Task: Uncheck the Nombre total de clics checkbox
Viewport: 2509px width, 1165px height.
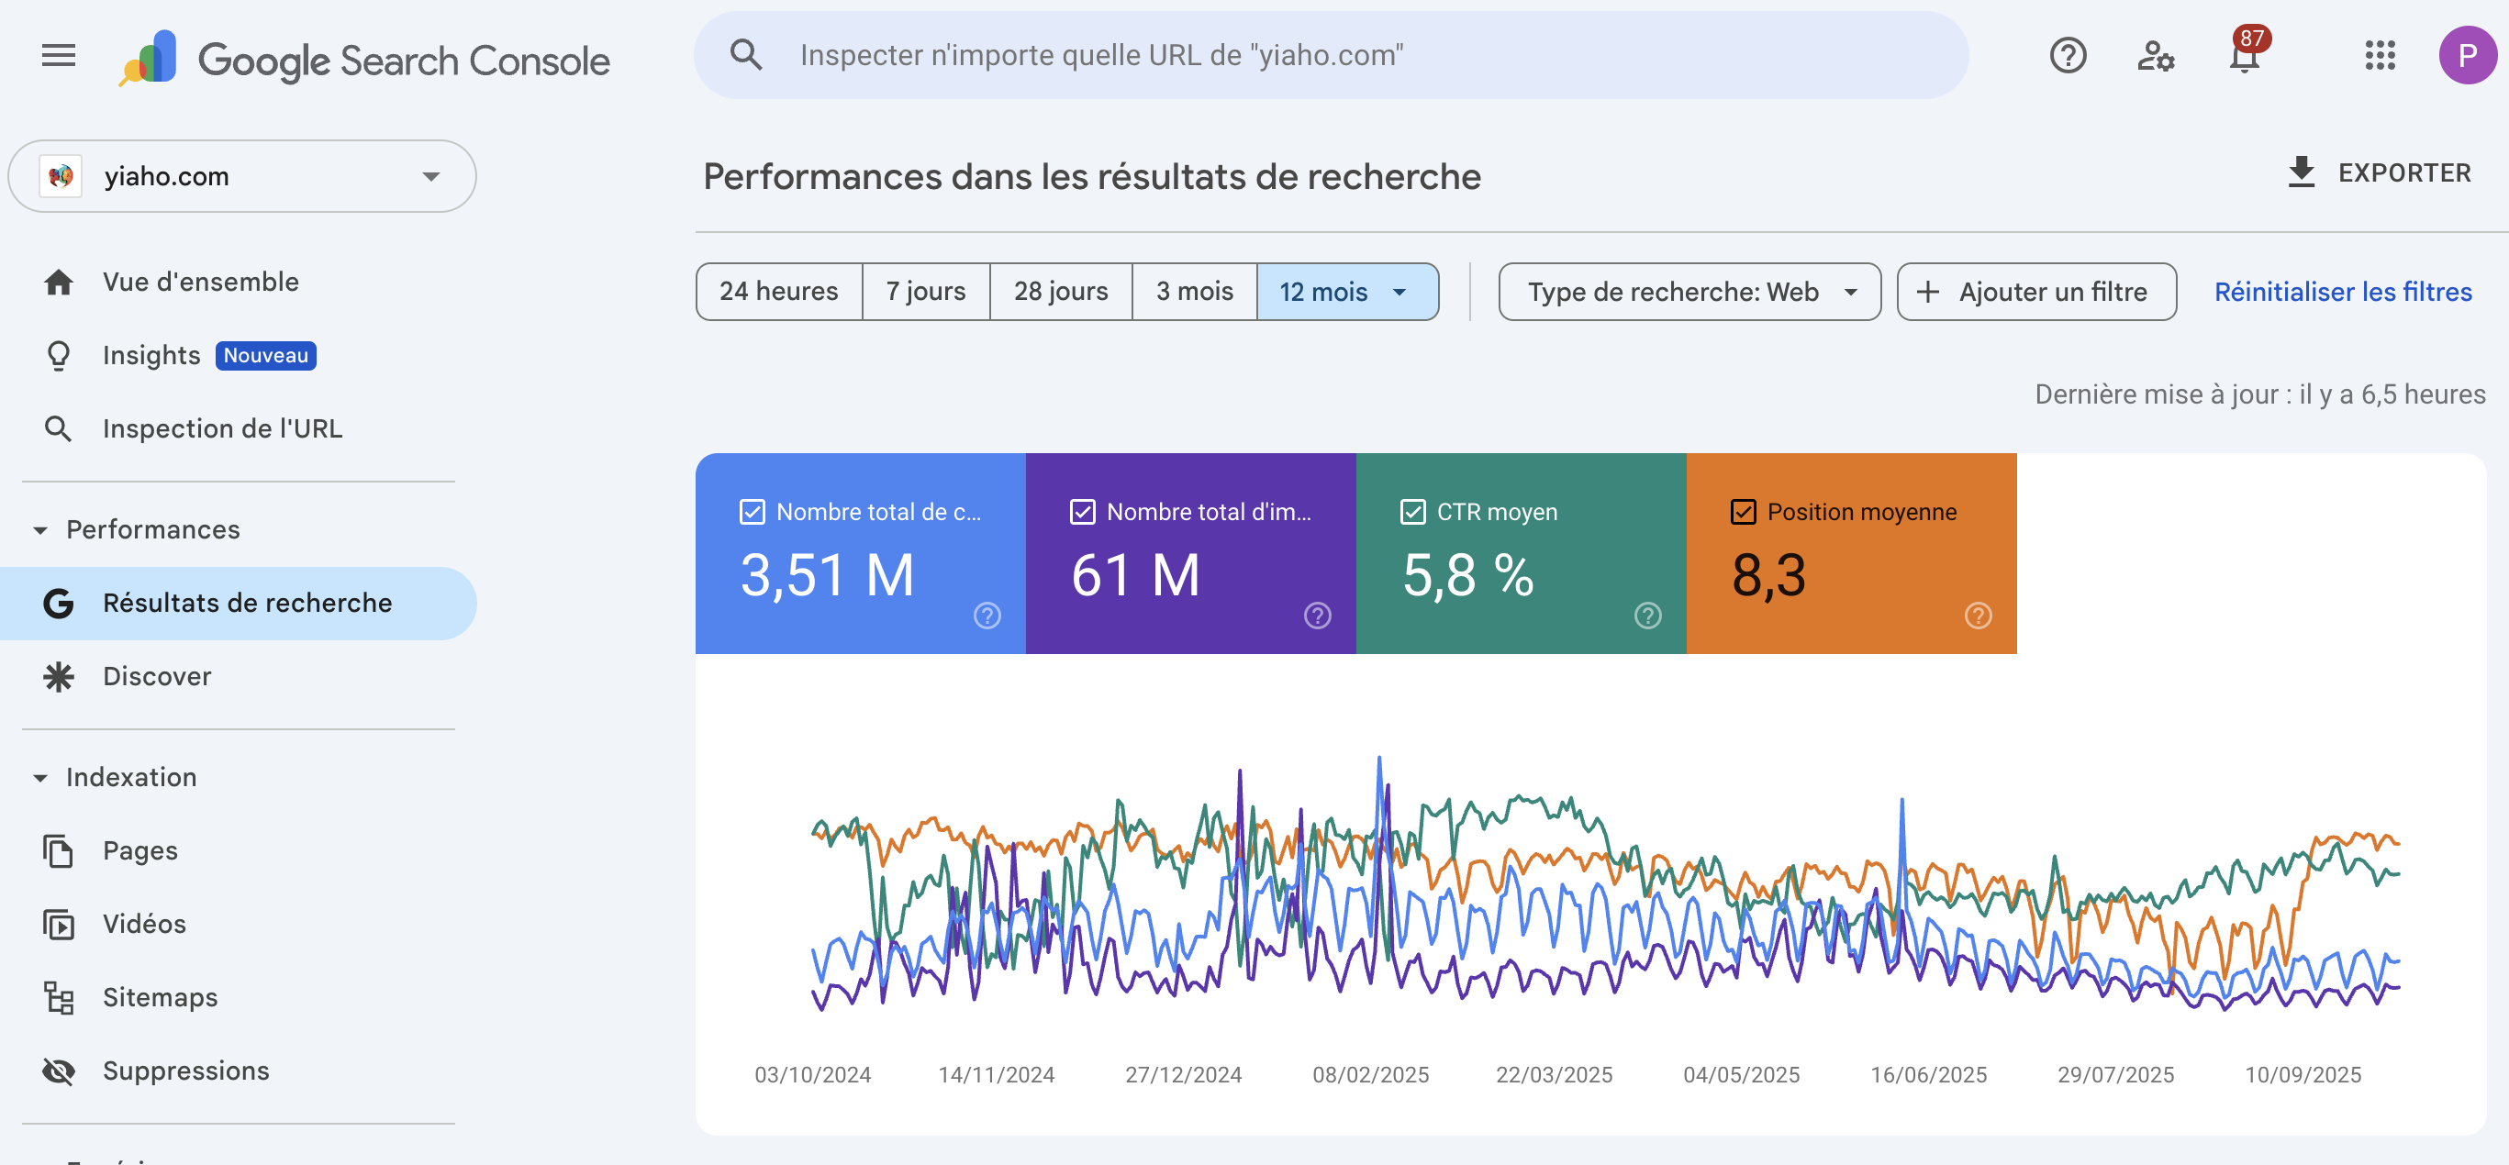Action: click(x=752, y=512)
